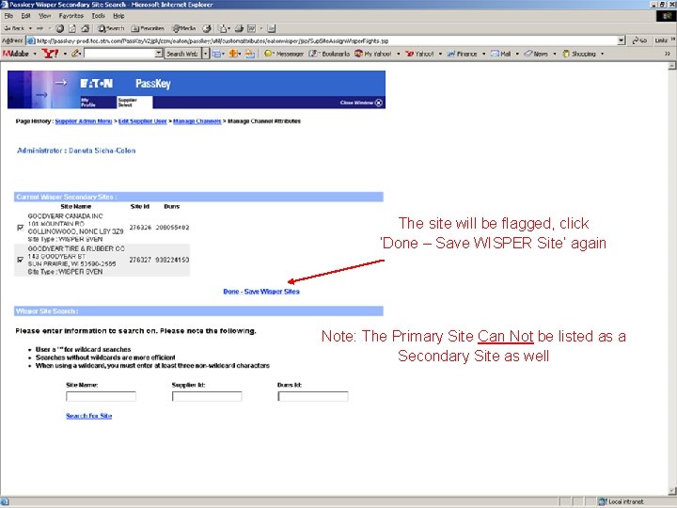This screenshot has height=508, width=677.
Task: Open the Media pane
Action: click(x=184, y=28)
